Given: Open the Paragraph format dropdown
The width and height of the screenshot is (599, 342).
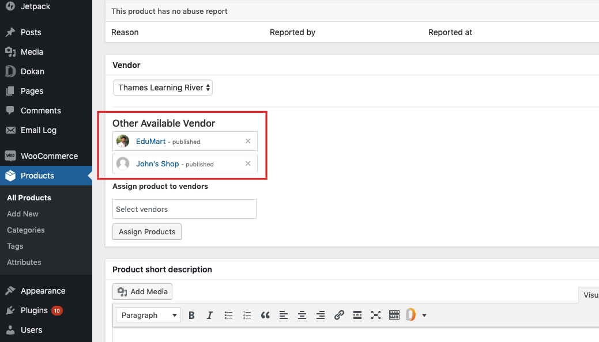Looking at the screenshot, I should [149, 316].
